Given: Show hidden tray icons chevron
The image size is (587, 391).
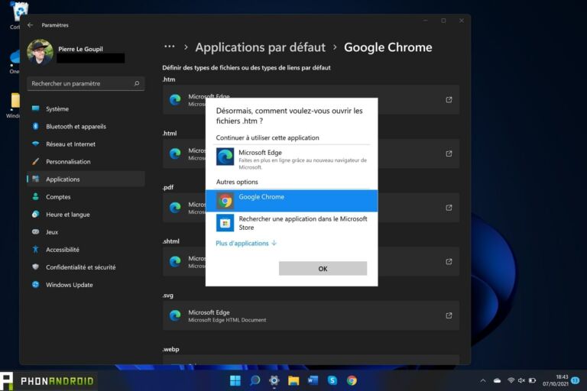Looking at the screenshot, I should (483, 381).
